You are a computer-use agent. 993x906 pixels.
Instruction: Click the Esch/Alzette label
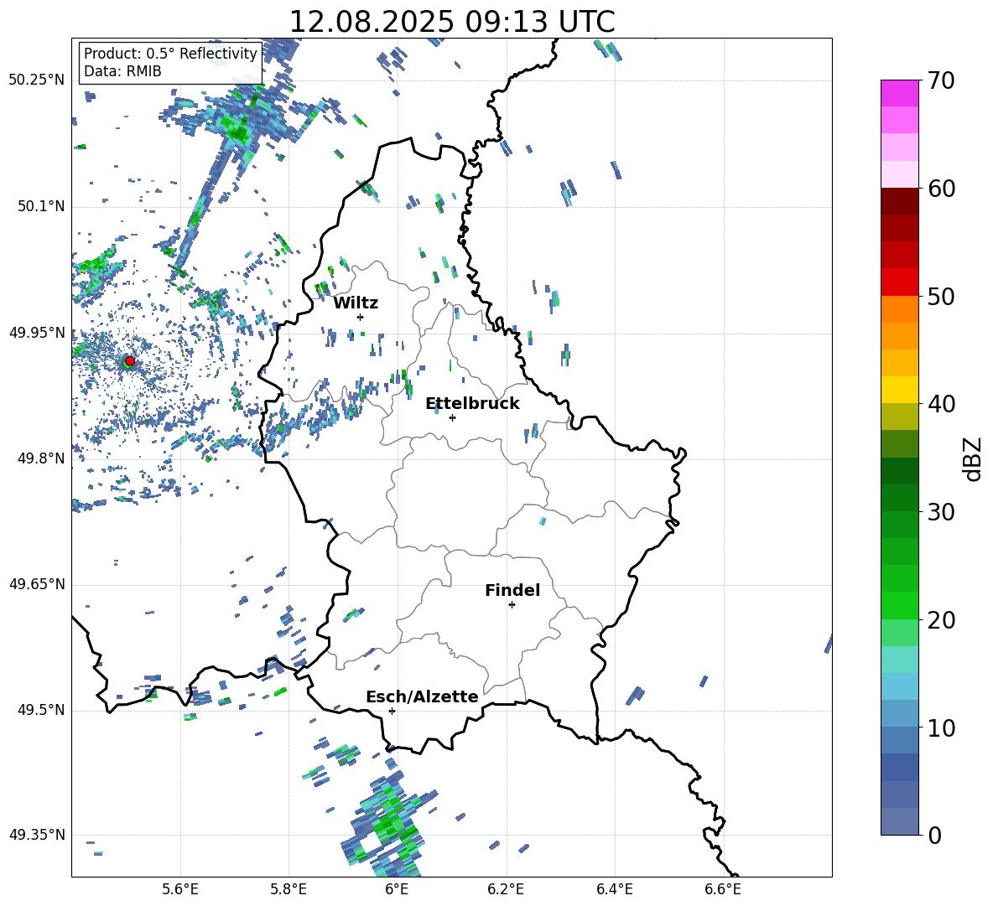422,696
